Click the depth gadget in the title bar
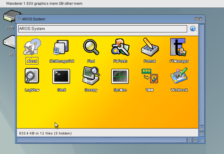The image size is (224, 154). (201, 19)
